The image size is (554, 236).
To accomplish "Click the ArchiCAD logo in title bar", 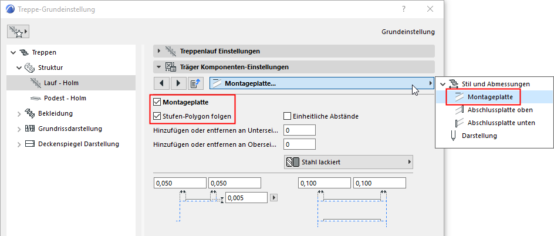I will [11, 9].
